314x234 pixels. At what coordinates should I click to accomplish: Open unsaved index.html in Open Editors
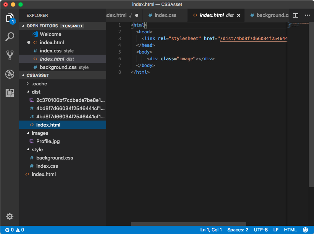pos(63,42)
